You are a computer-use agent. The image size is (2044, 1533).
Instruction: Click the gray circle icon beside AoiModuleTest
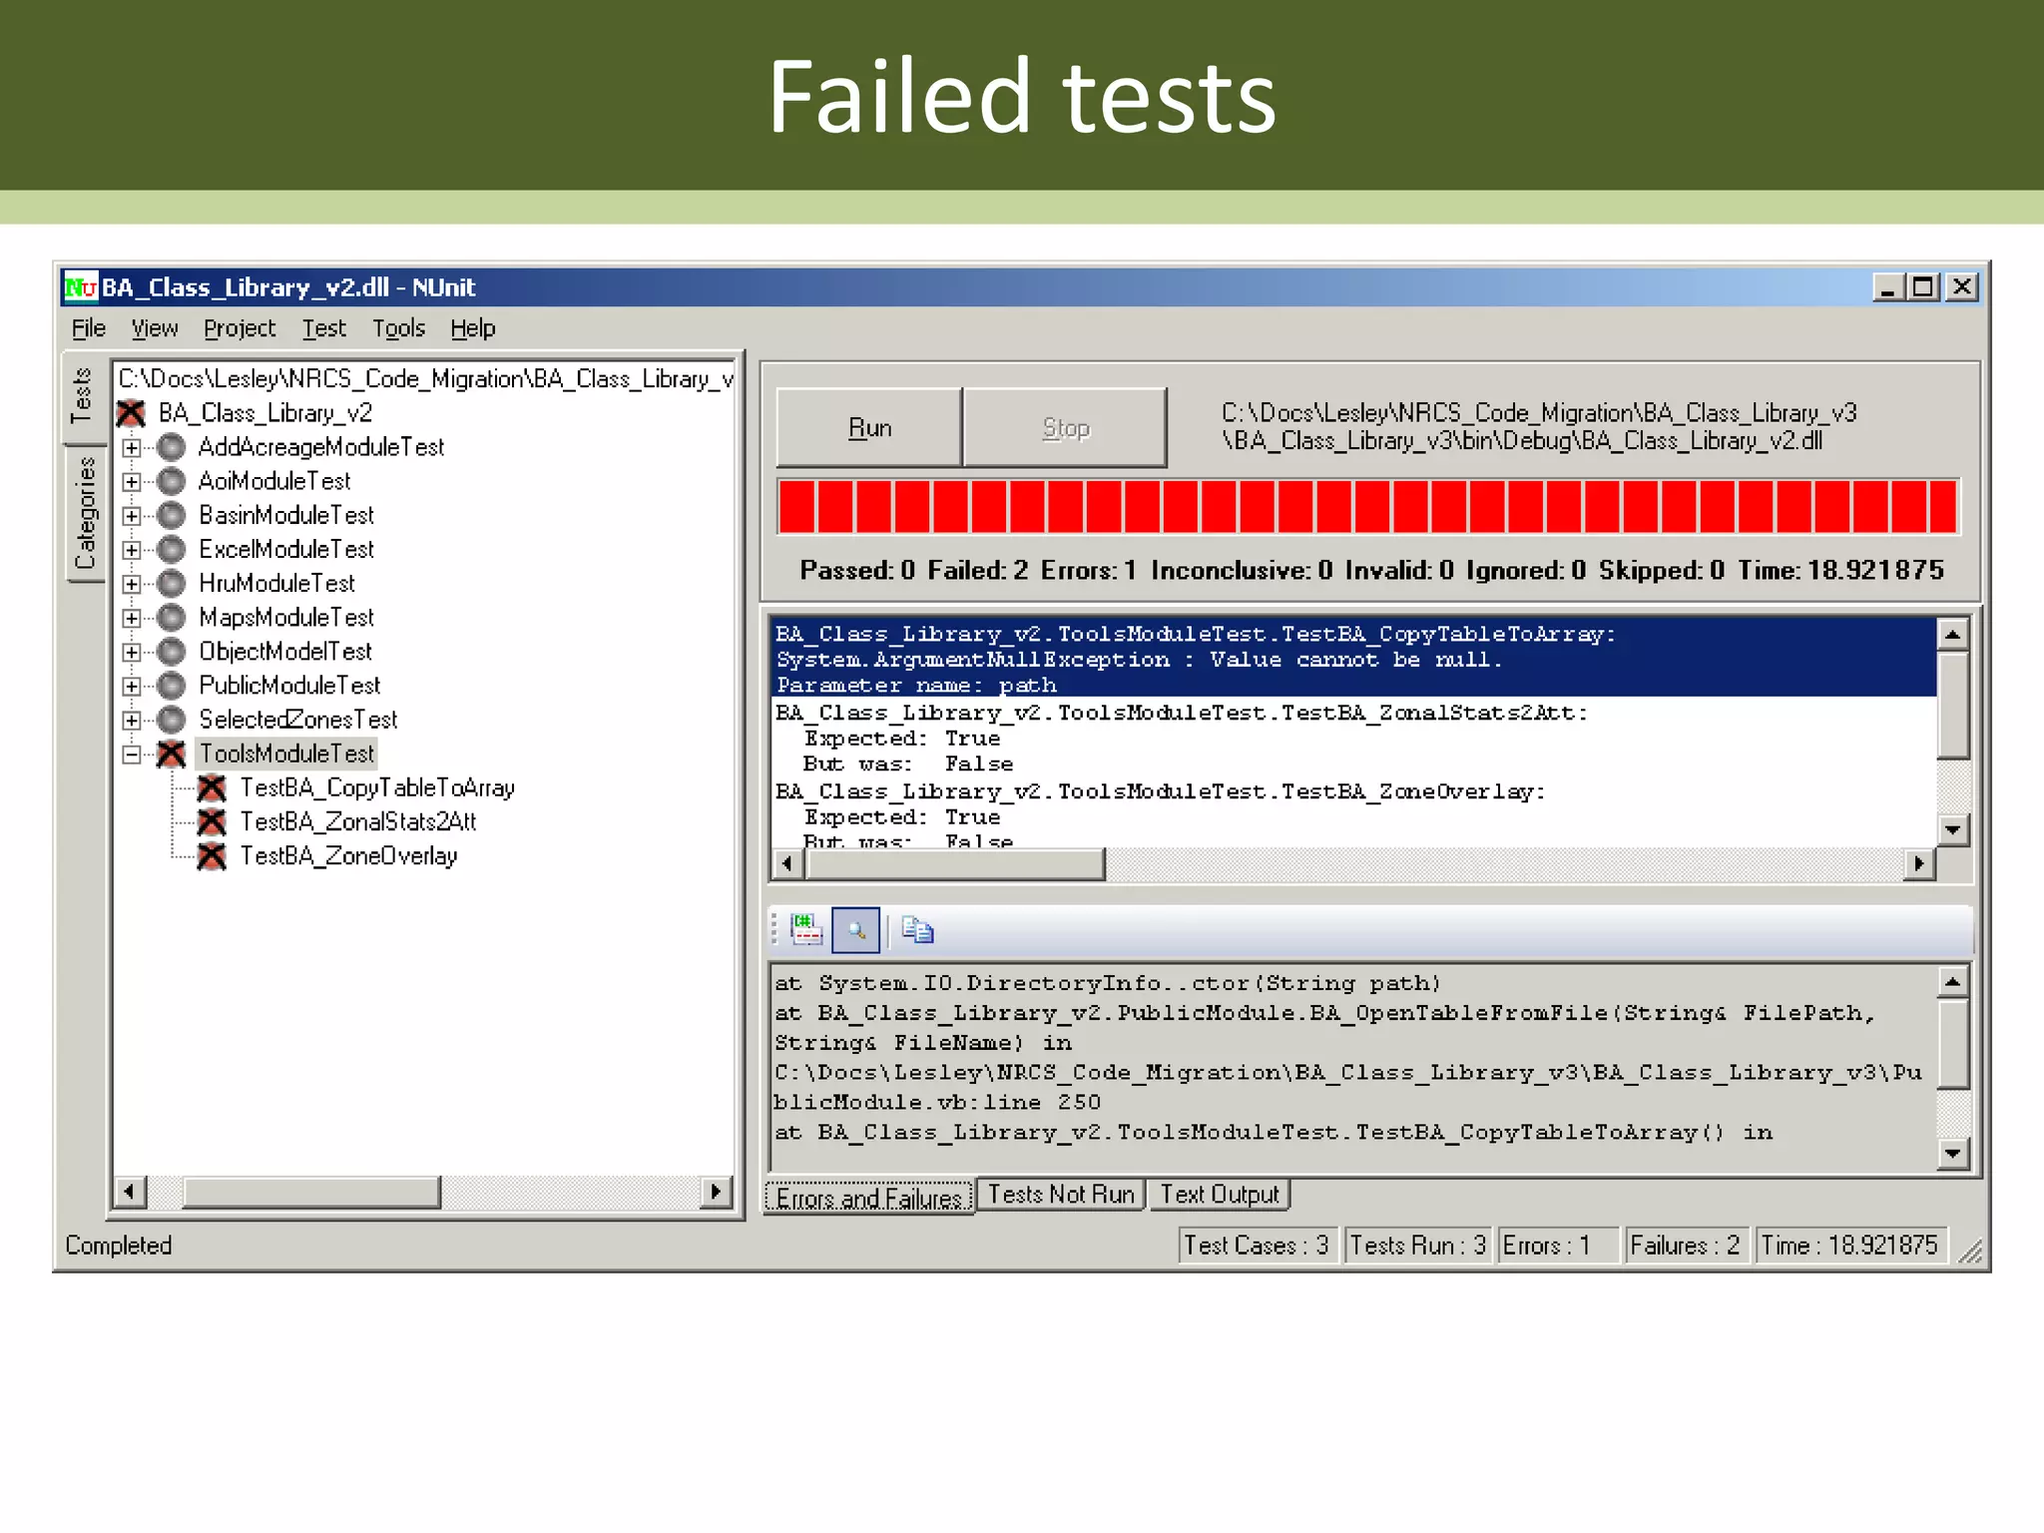(172, 482)
